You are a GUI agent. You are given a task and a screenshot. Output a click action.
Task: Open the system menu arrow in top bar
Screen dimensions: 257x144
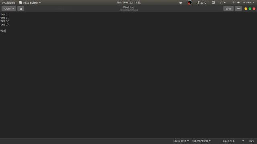pos(253,3)
